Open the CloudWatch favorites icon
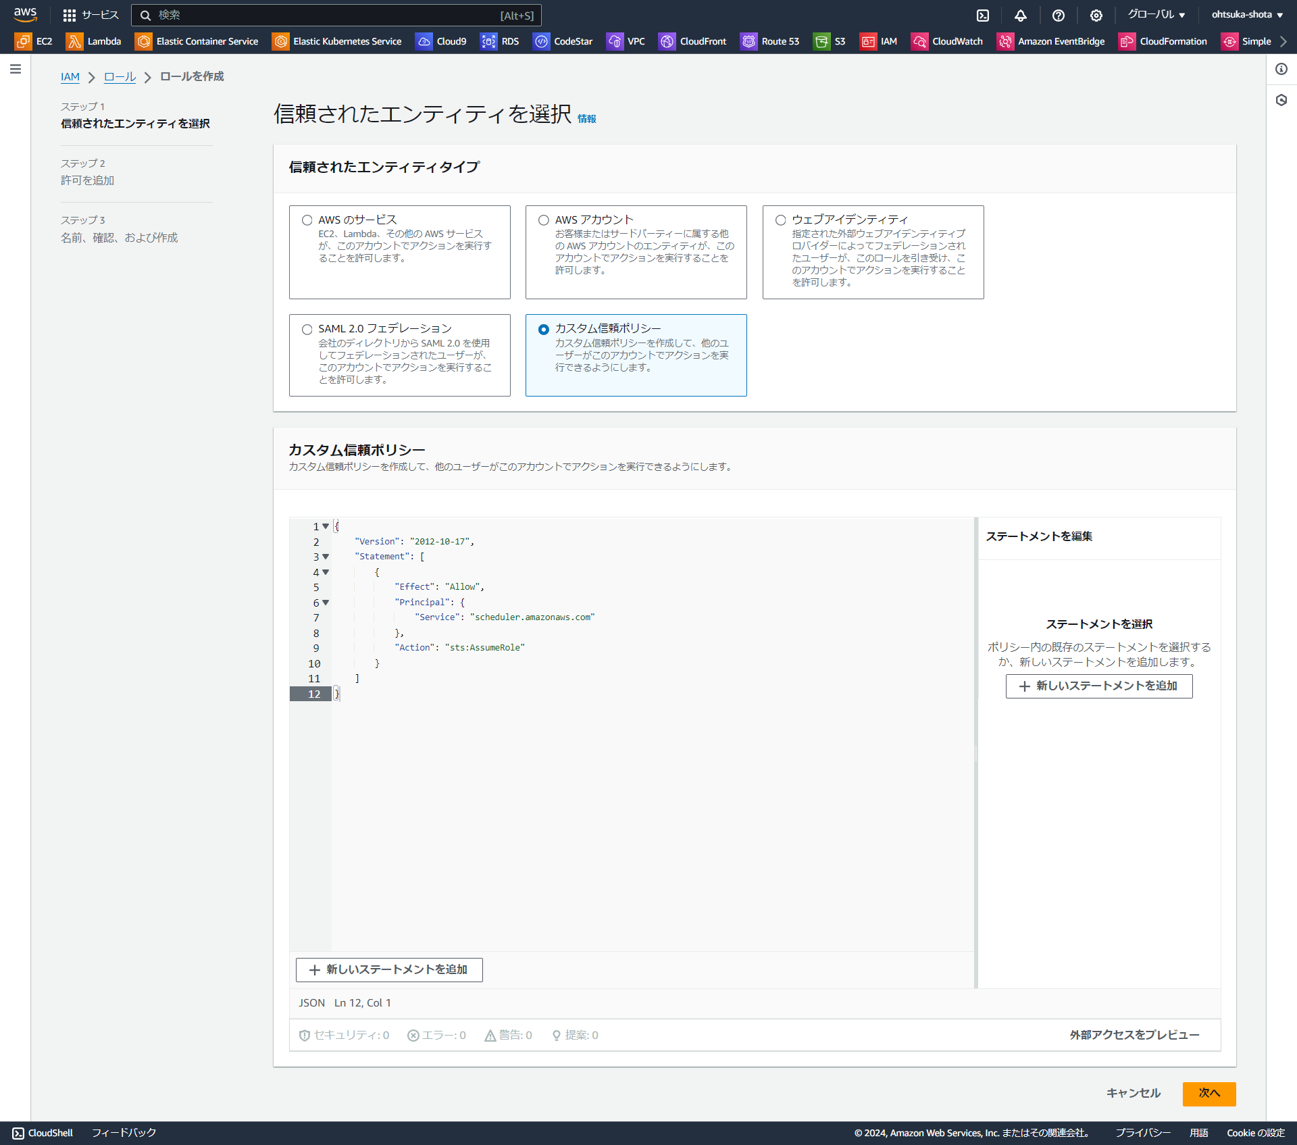Image resolution: width=1297 pixels, height=1145 pixels. [x=920, y=41]
